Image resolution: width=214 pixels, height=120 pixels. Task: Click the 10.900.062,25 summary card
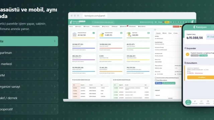pyautogui.click(x=111, y=47)
